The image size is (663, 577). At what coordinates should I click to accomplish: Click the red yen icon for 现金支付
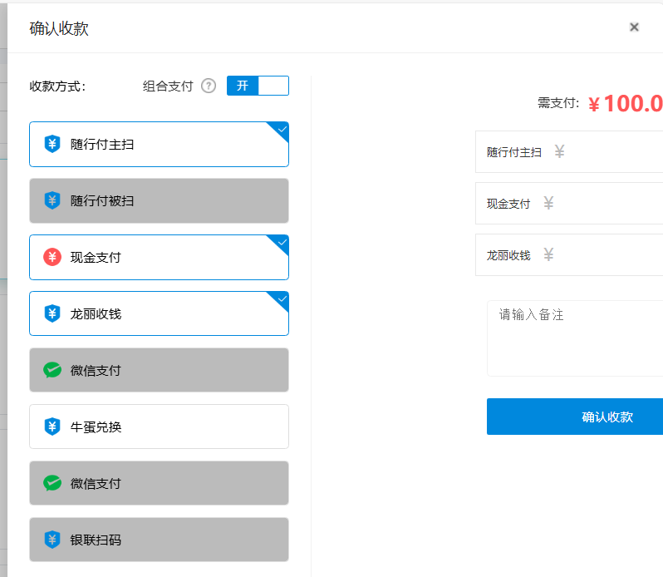pos(52,258)
